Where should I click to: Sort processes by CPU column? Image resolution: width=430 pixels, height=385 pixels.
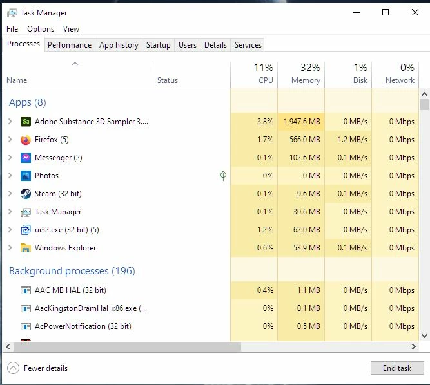254,75
